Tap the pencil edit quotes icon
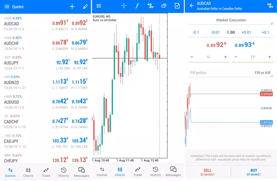Viewport: 277px width, 181px height. pos(85,7)
